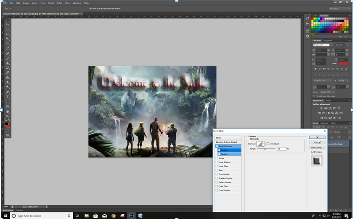This screenshot has height=219, width=353.
Task: Uncheck the Preview checkbox in Layer Style
Action: [x=313, y=152]
